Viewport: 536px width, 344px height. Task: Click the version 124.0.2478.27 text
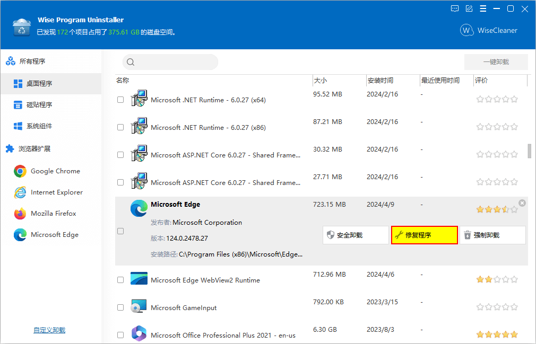[187, 238]
